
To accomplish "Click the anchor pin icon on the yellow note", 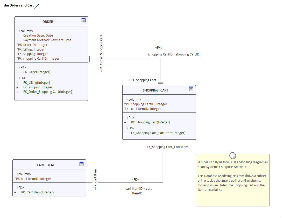I will (x=232, y=156).
